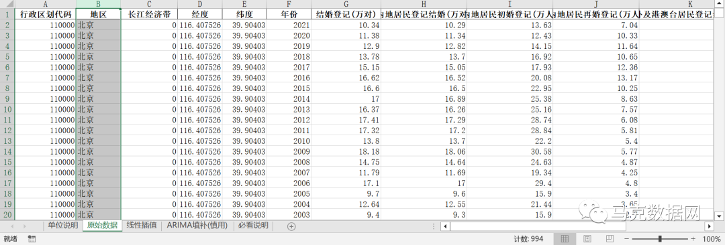
Task: Click the cell with value 22.95
Action: coord(510,88)
